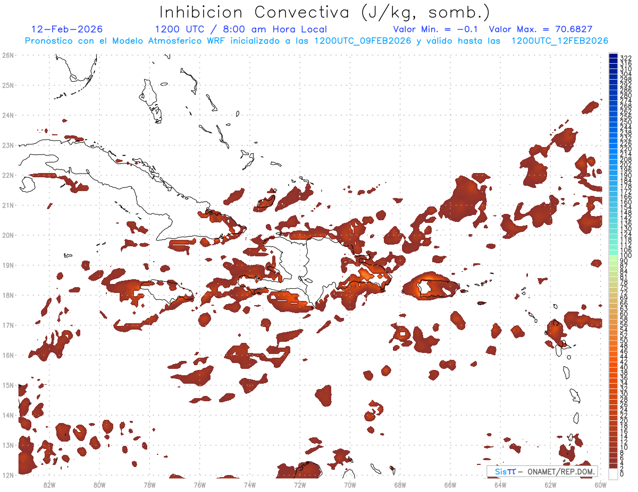Screen dimensions: 638x492
Task: Click the '80W' longitude label
Action: tap(99, 485)
